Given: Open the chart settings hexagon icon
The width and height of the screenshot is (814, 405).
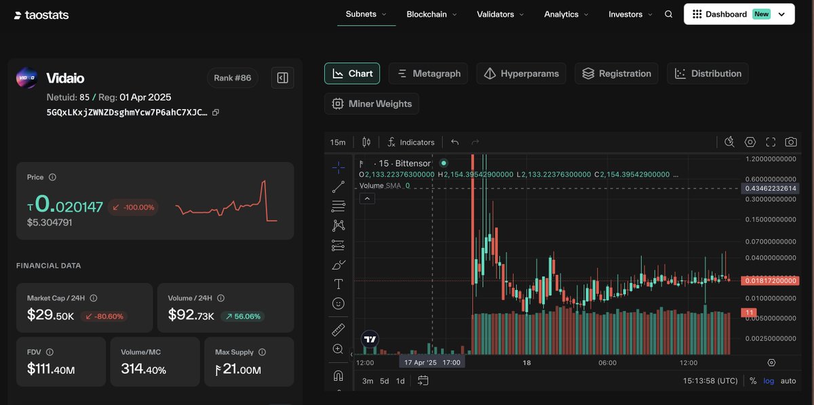Looking at the screenshot, I should point(750,142).
